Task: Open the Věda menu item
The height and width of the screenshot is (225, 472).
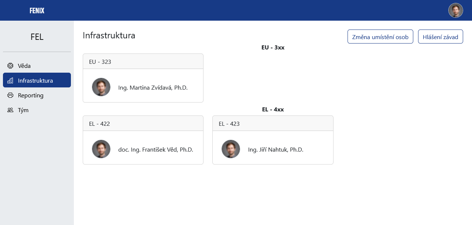Action: tap(37, 66)
